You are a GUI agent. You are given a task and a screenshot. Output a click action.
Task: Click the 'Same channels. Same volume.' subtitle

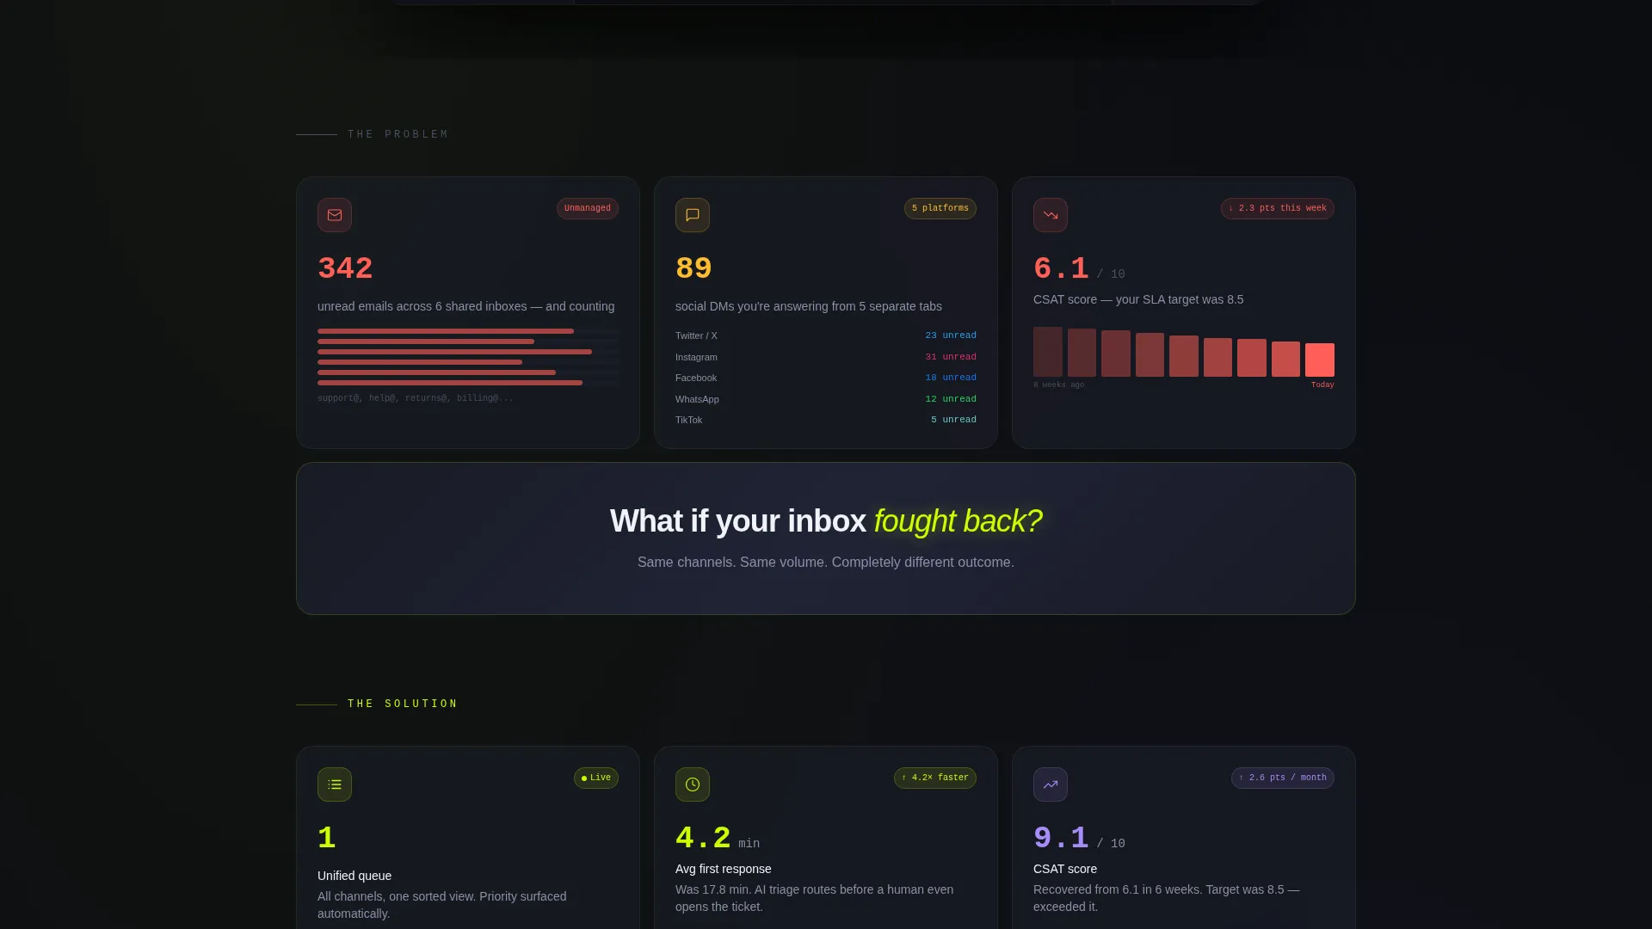pos(826,563)
